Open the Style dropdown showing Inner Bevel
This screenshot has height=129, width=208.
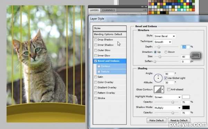(165, 36)
